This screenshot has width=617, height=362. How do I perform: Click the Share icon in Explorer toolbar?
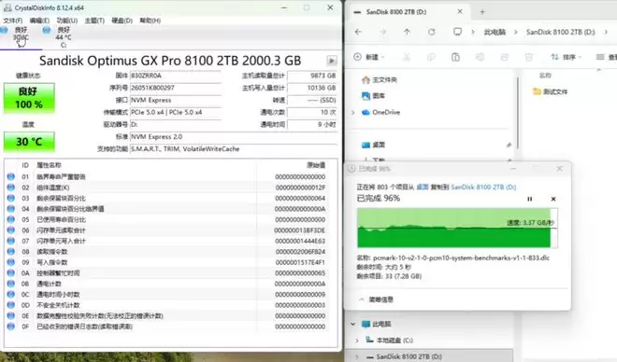coord(504,57)
